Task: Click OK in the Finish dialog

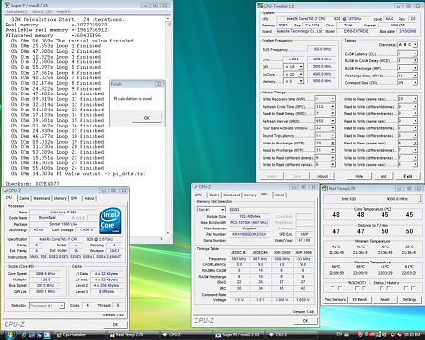Action: pos(147,118)
